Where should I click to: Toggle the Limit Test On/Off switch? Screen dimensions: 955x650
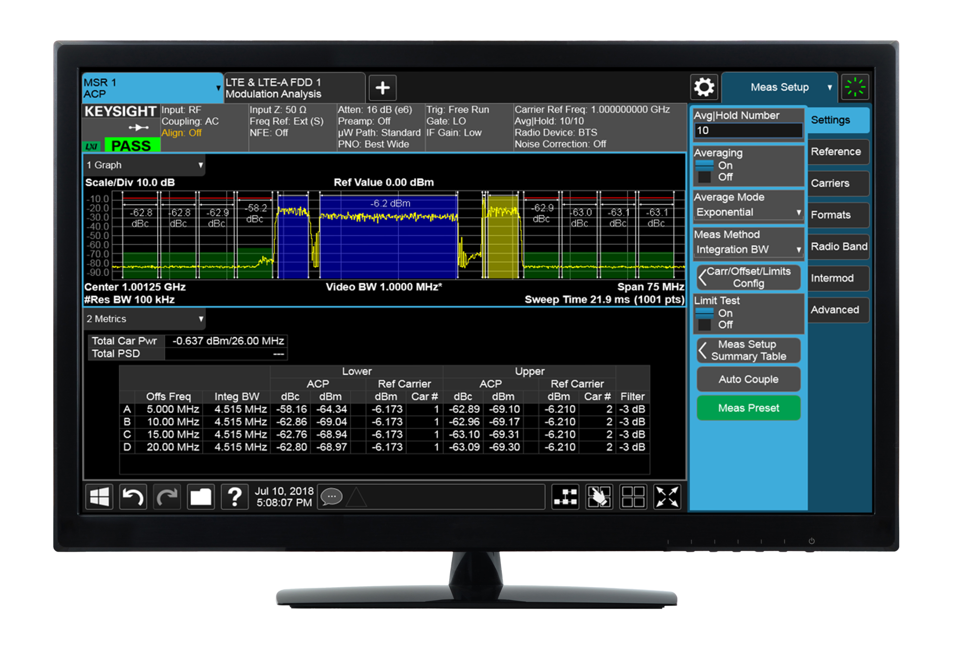705,319
